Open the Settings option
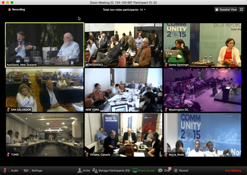Viewport: 247px width, 175px height. [37, 170]
